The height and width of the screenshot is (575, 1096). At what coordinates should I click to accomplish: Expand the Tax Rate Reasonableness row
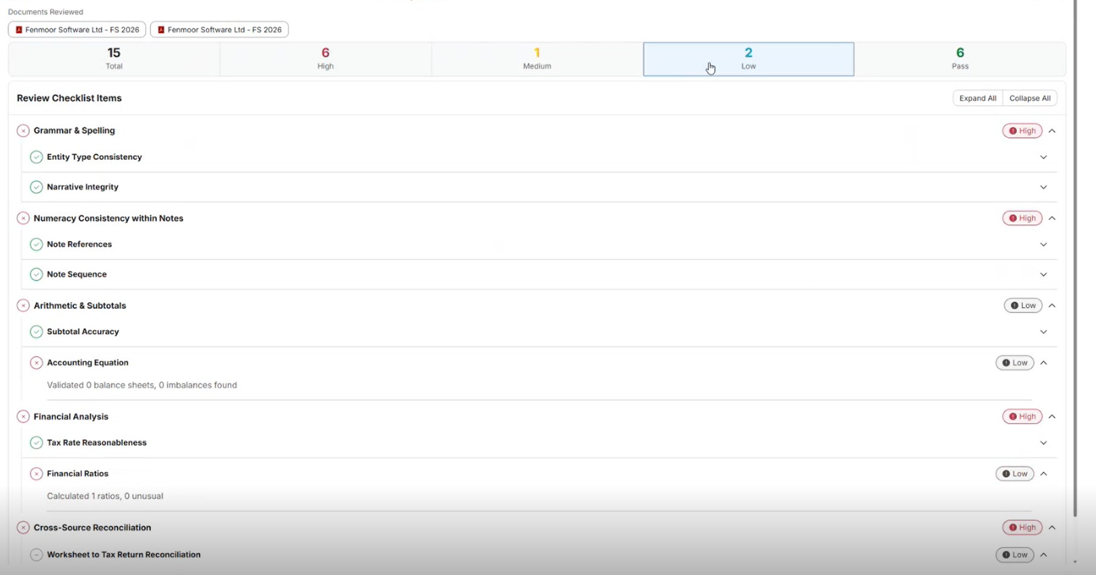[1043, 443]
